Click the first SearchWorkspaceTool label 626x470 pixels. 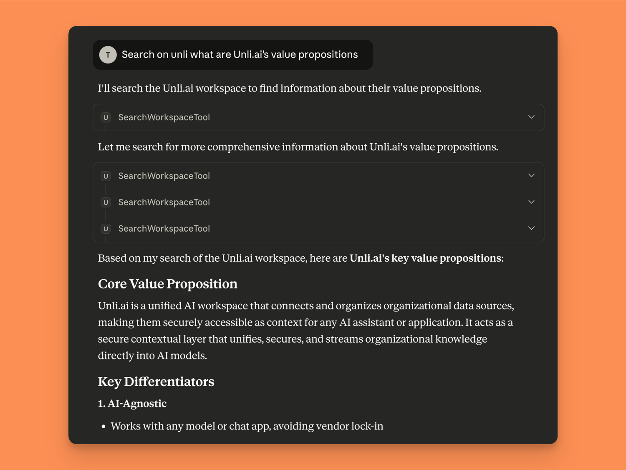click(164, 117)
